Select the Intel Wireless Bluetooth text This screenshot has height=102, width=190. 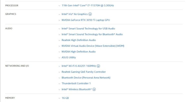pyautogui.click(x=76, y=89)
